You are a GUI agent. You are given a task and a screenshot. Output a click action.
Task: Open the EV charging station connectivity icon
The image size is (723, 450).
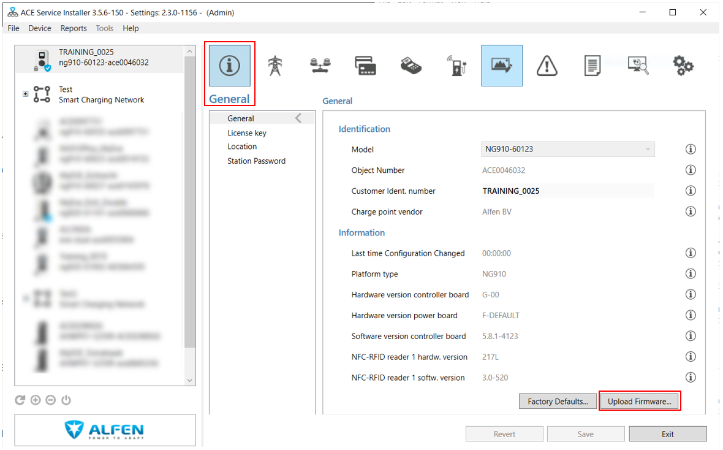click(456, 66)
